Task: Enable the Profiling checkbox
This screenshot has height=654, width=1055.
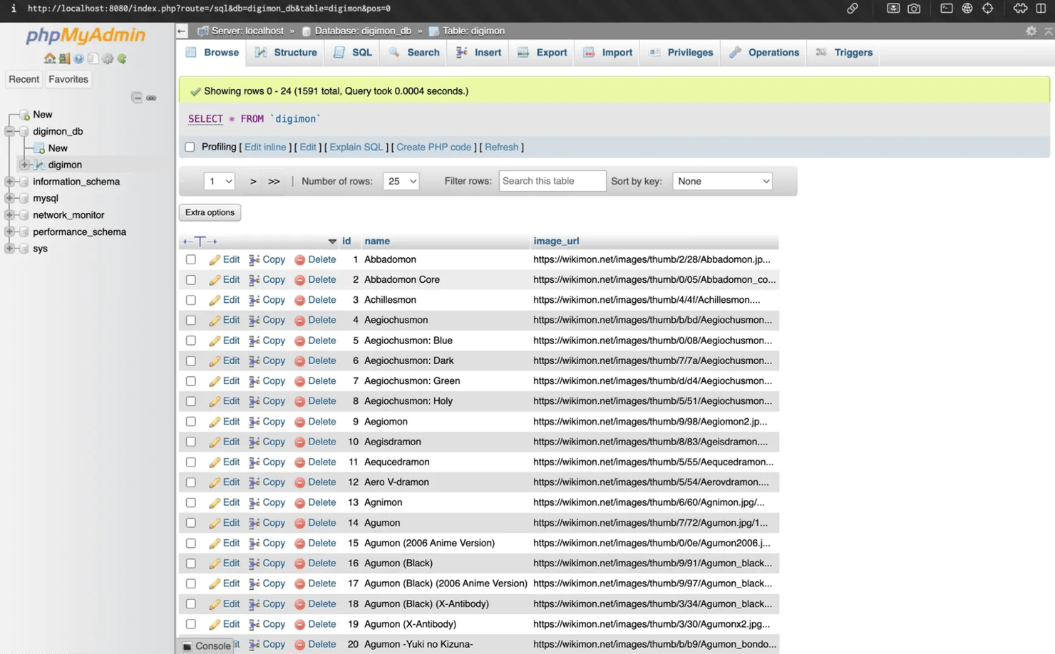Action: [x=190, y=147]
